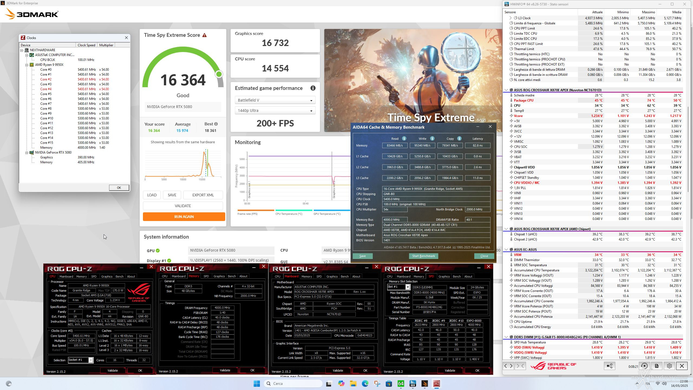Viewport: 693px width, 390px height.
Task: Click the green check next to GPU
Action: coord(158,251)
